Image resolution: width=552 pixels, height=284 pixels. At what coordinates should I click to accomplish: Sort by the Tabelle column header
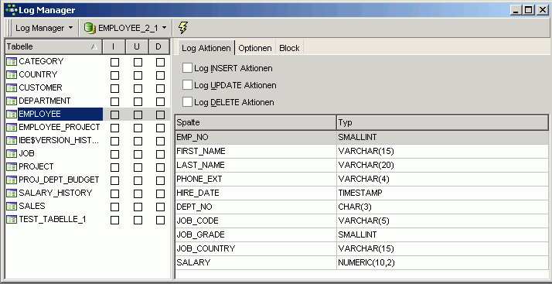pyautogui.click(x=53, y=46)
